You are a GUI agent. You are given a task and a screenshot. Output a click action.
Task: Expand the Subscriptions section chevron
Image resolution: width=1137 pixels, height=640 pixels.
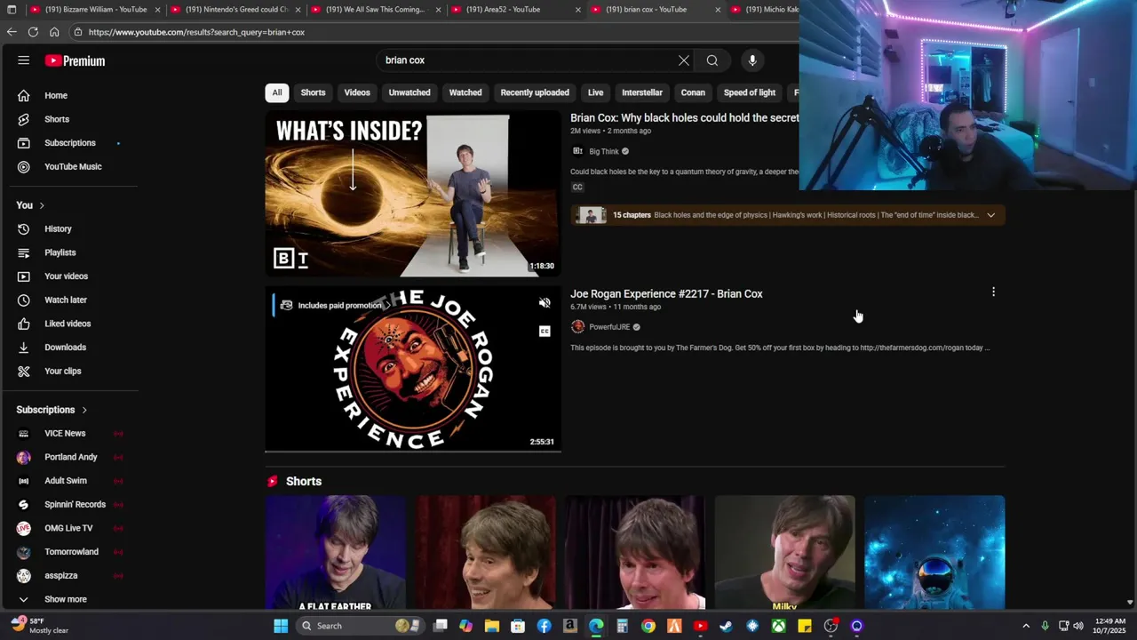click(x=84, y=410)
